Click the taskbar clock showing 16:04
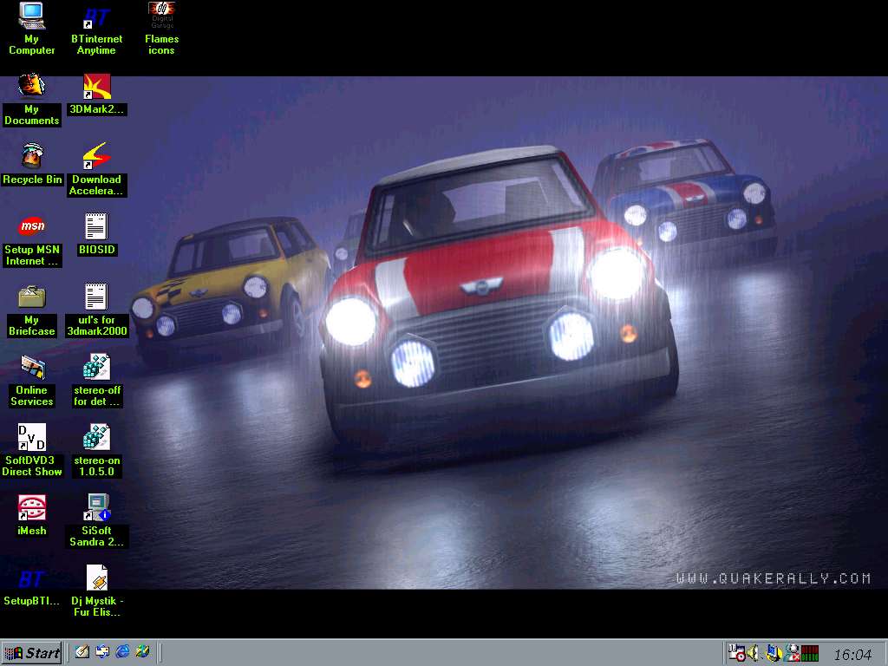The image size is (888, 666). pos(852,654)
